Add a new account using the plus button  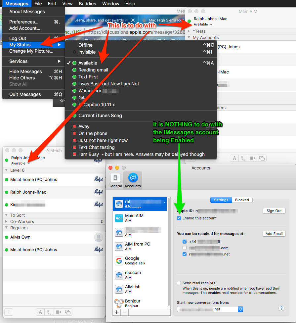(x=116, y=312)
